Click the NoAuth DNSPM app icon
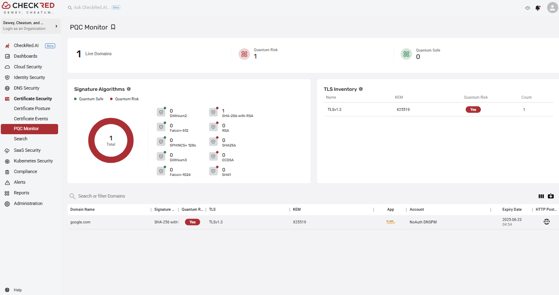This screenshot has height=295, width=559. pyautogui.click(x=391, y=222)
